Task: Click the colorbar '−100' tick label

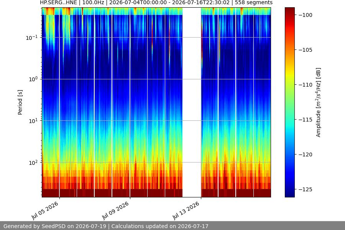Action: (x=306, y=15)
